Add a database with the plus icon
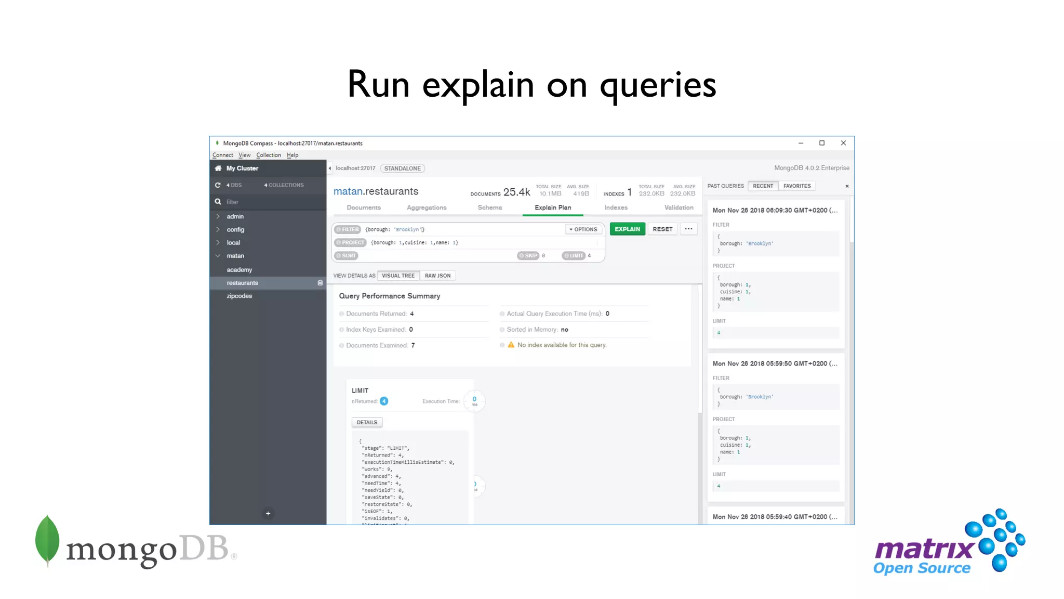 (268, 513)
